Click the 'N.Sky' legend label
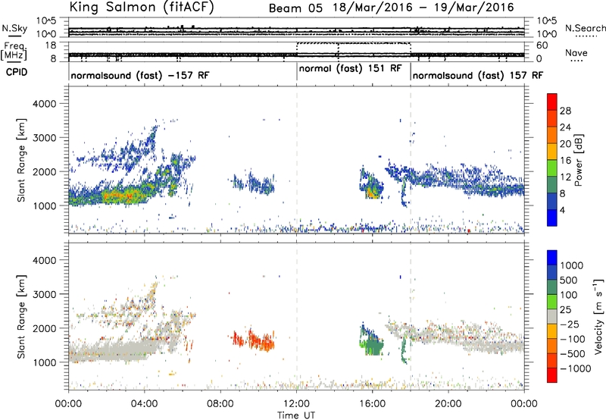 [14, 28]
